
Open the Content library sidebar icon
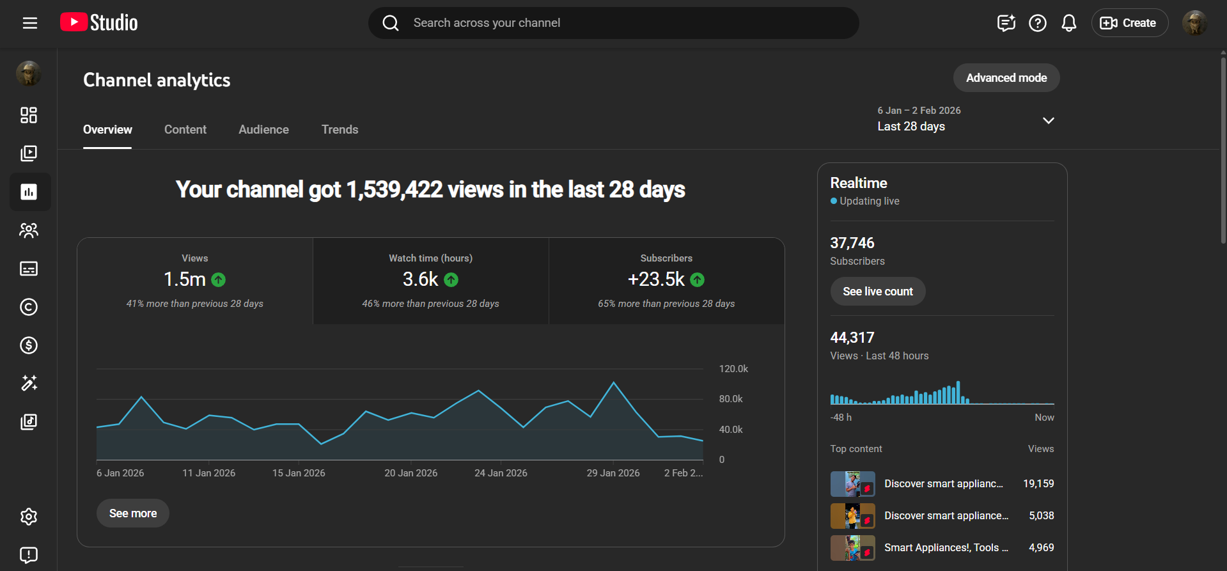pos(29,153)
